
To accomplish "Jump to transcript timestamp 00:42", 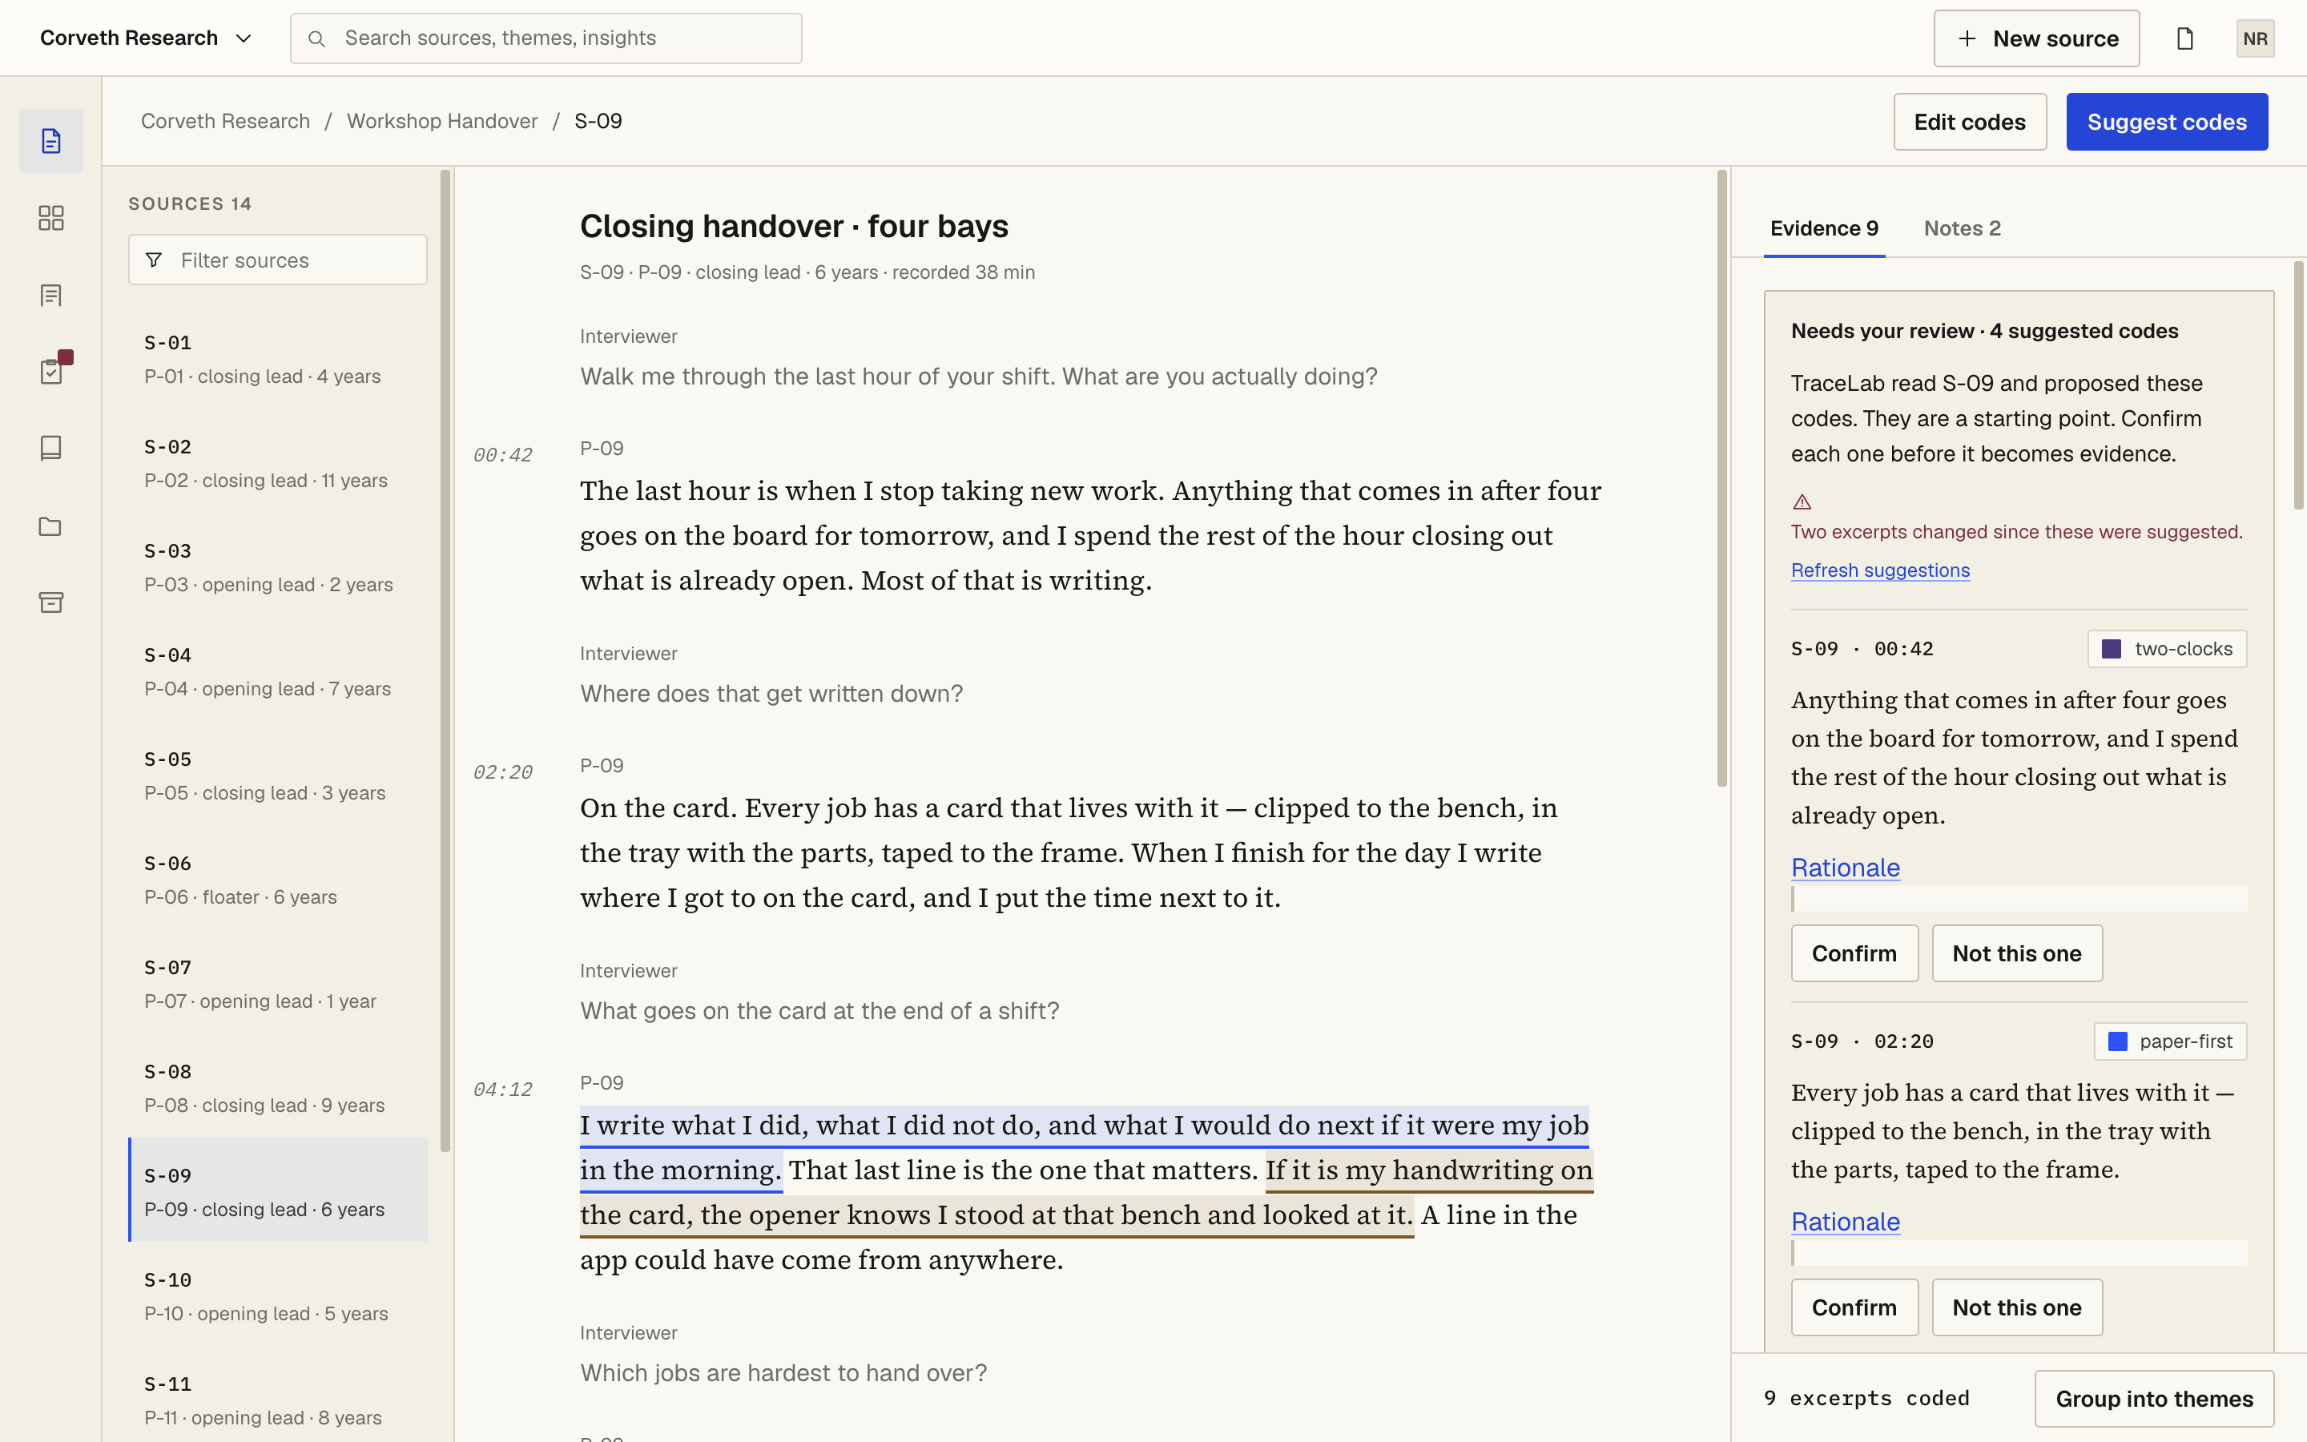I will click(x=502, y=455).
